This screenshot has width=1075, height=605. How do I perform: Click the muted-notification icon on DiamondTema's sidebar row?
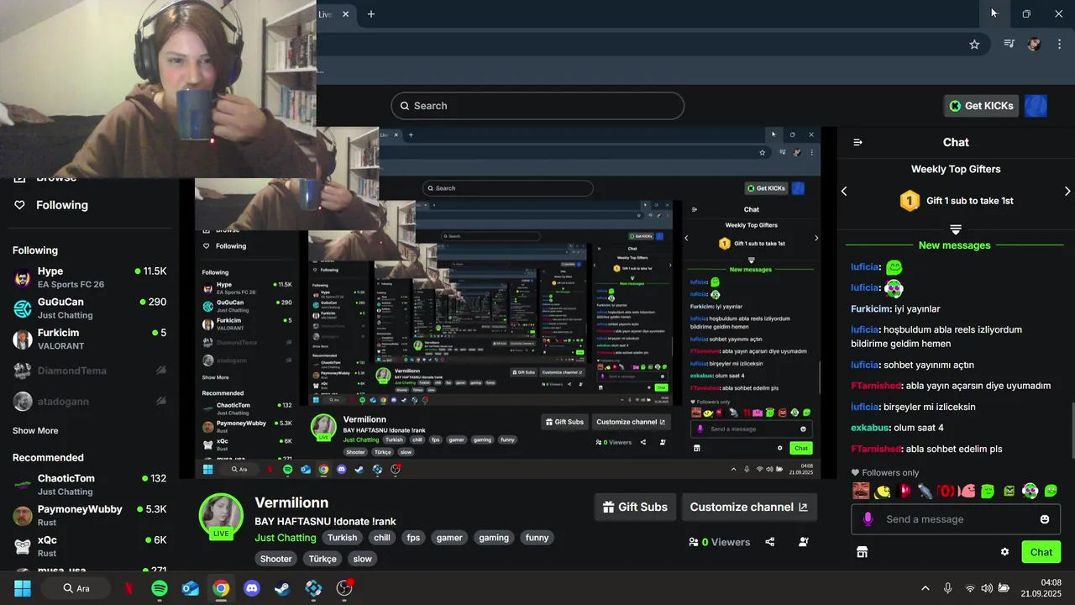pos(161,371)
